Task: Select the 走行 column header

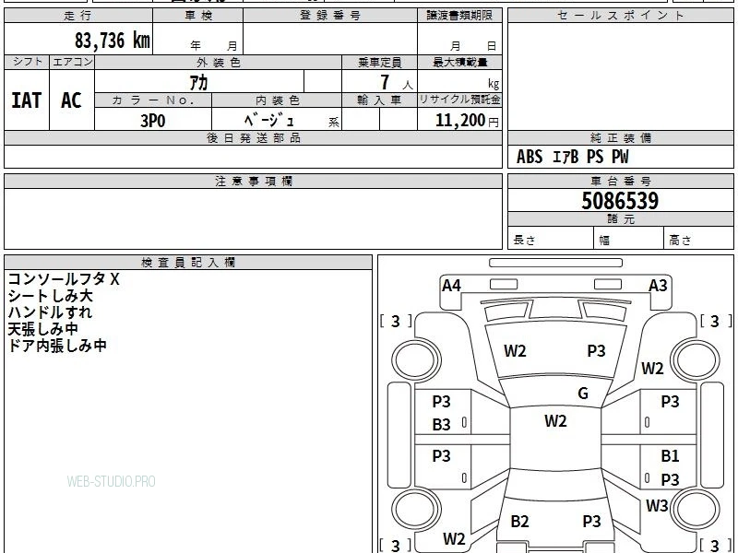Action: [x=78, y=16]
